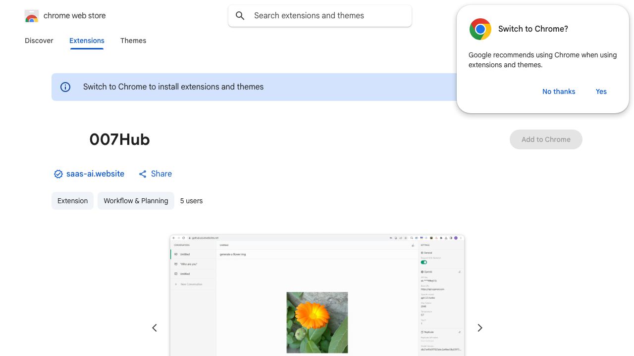
Task: Click the Add to Chrome button
Action: pos(546,139)
